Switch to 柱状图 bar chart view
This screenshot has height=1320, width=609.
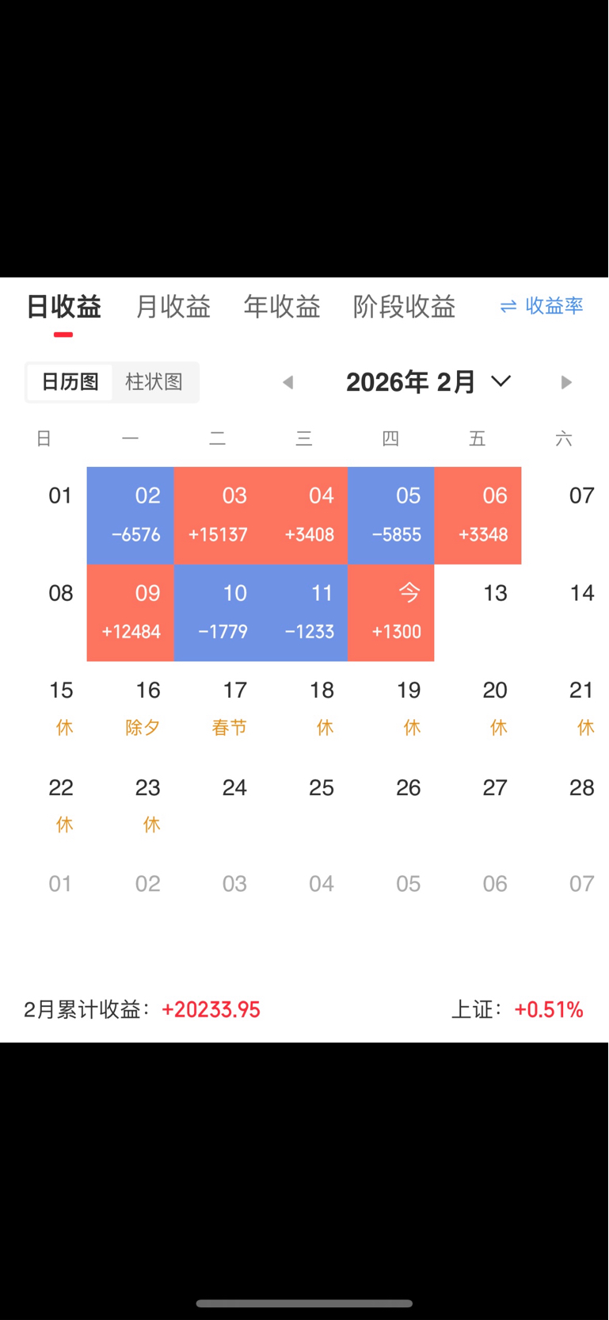pos(154,382)
